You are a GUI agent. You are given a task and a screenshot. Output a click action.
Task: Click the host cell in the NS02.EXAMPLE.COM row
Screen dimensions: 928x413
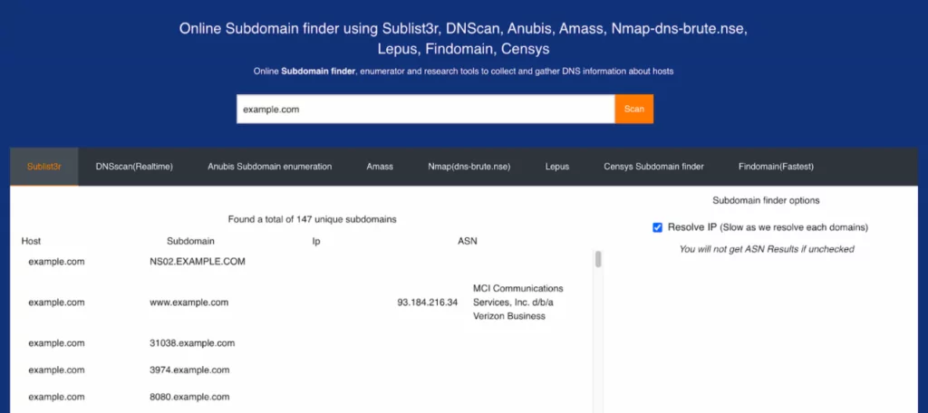pos(56,262)
